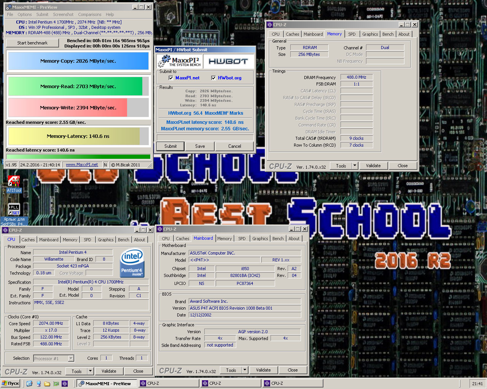This screenshot has width=487, height=389.
Task: Open the File menu in MaxxMEMI
Action: (10, 14)
